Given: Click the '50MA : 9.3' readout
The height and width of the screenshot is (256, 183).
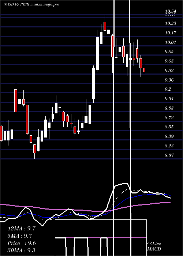Looking at the screenshot, I should click(21, 250).
